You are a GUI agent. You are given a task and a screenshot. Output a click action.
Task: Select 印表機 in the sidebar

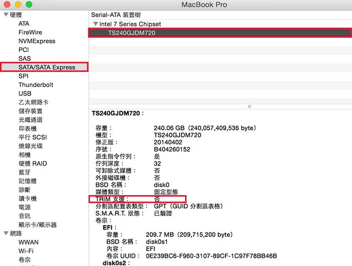click(27, 129)
